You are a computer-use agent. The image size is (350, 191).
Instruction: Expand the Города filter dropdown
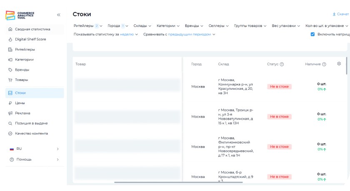click(118, 26)
